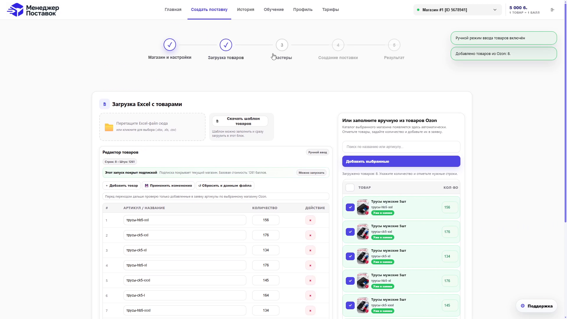Click the Создание поставки step label
The width and height of the screenshot is (567, 319).
(338, 58)
